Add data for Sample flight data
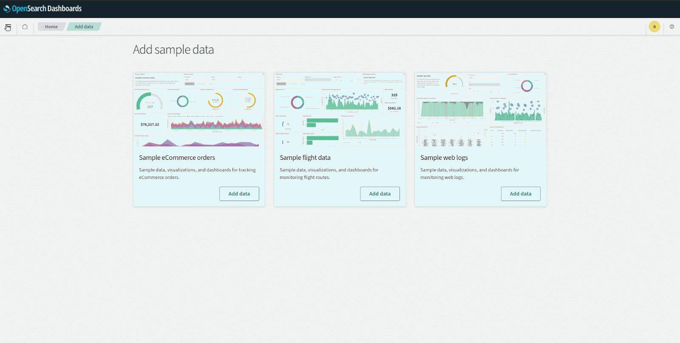 (x=380, y=194)
